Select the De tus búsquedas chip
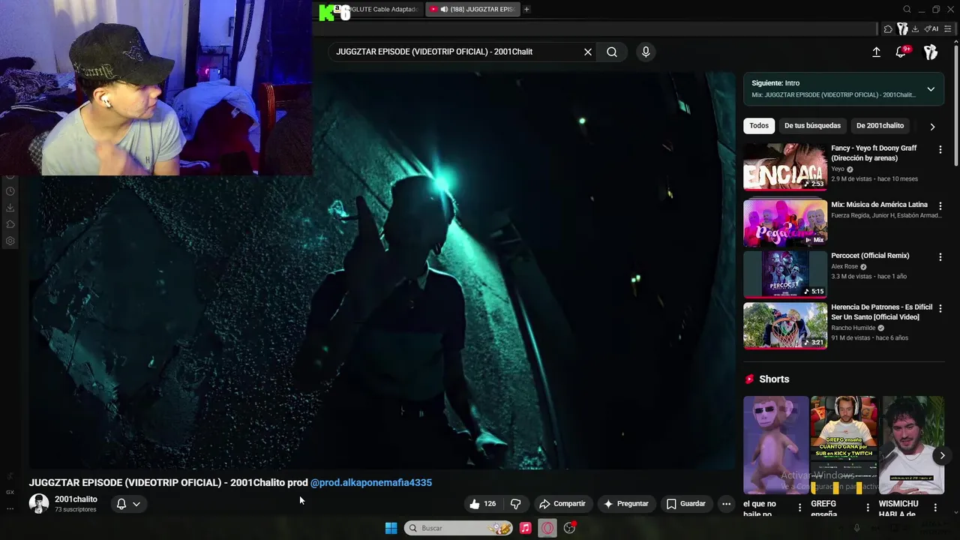The height and width of the screenshot is (540, 960). pyautogui.click(x=812, y=125)
